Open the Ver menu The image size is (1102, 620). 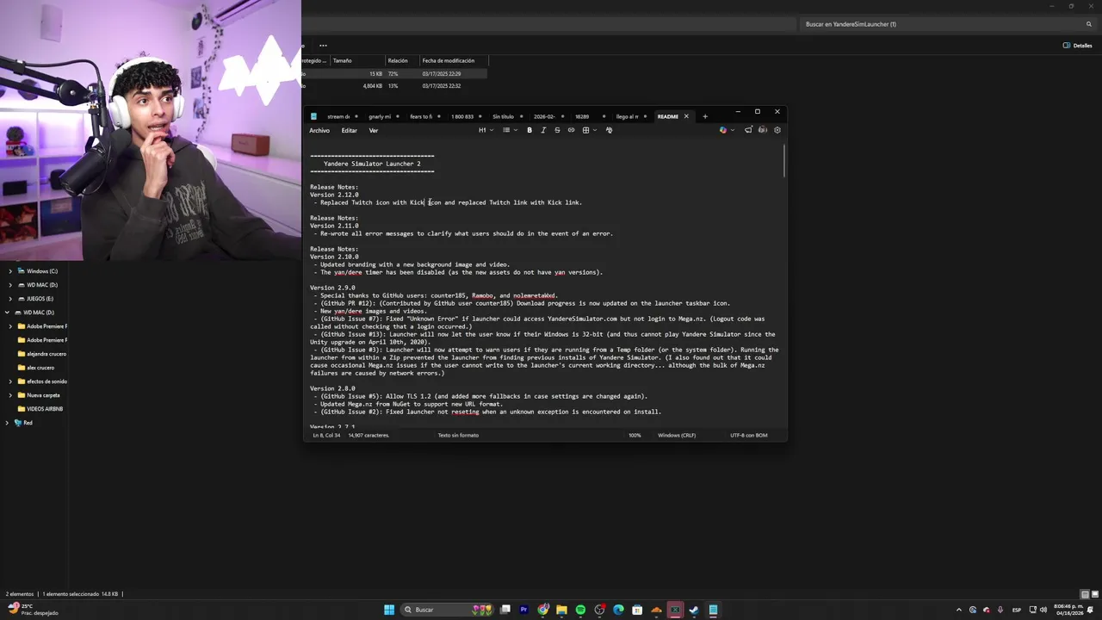tap(374, 130)
